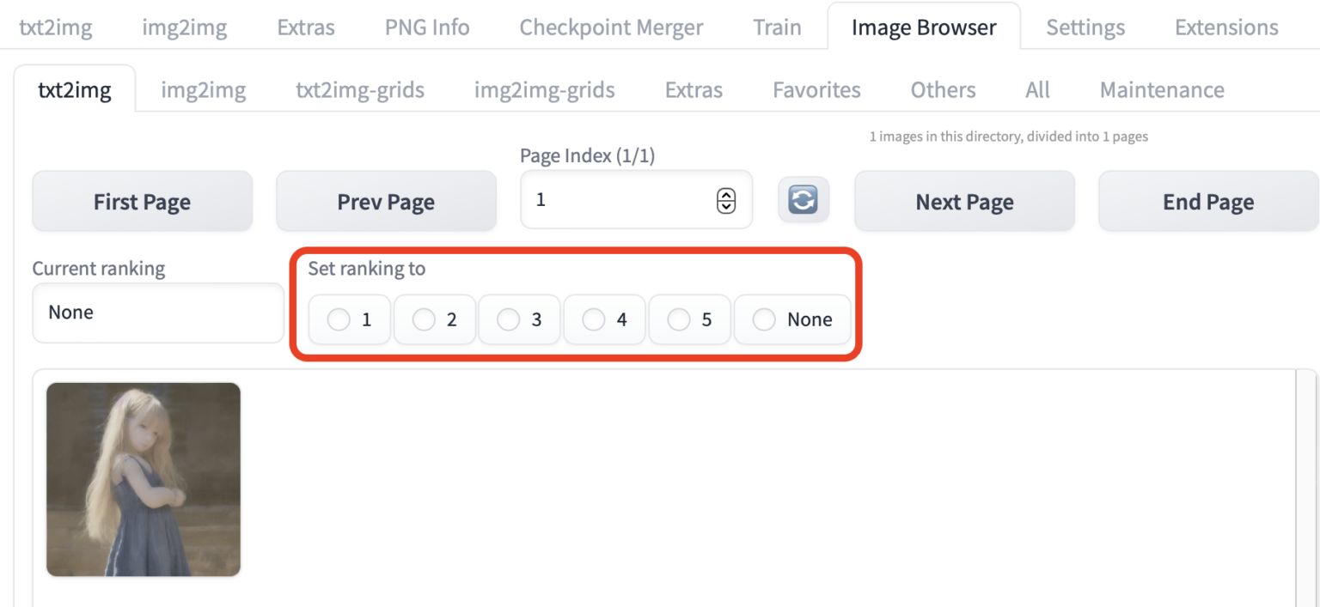Switch to the Settings tab
The width and height of the screenshot is (1320, 607).
[1085, 27]
